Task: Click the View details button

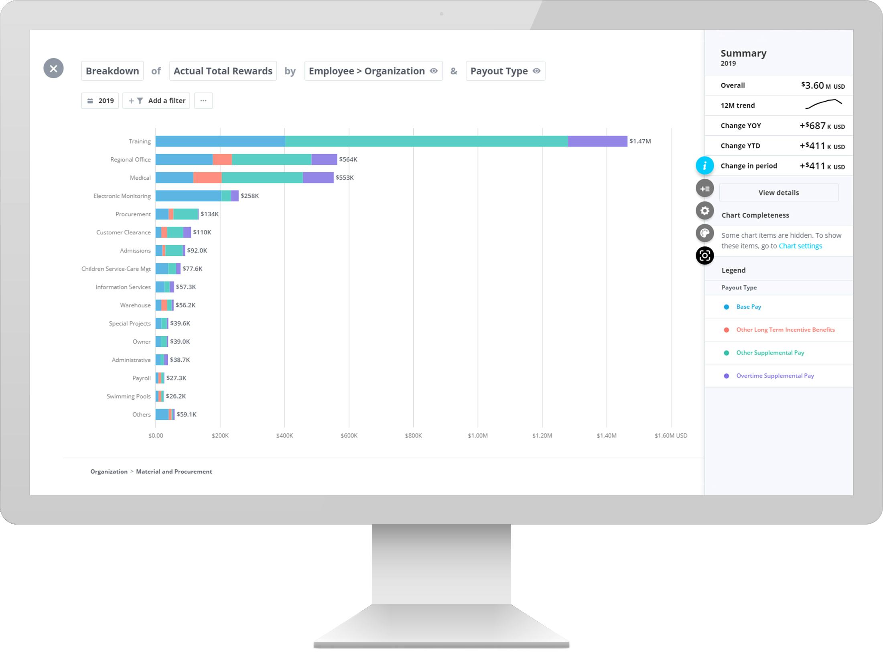Action: (x=778, y=193)
